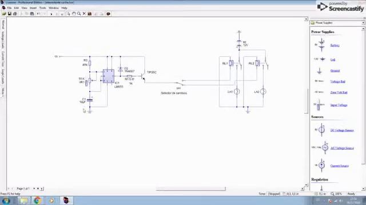Image resolution: width=366 pixels, height=205 pixels.
Task: Open the Window menu
Action: [54, 8]
